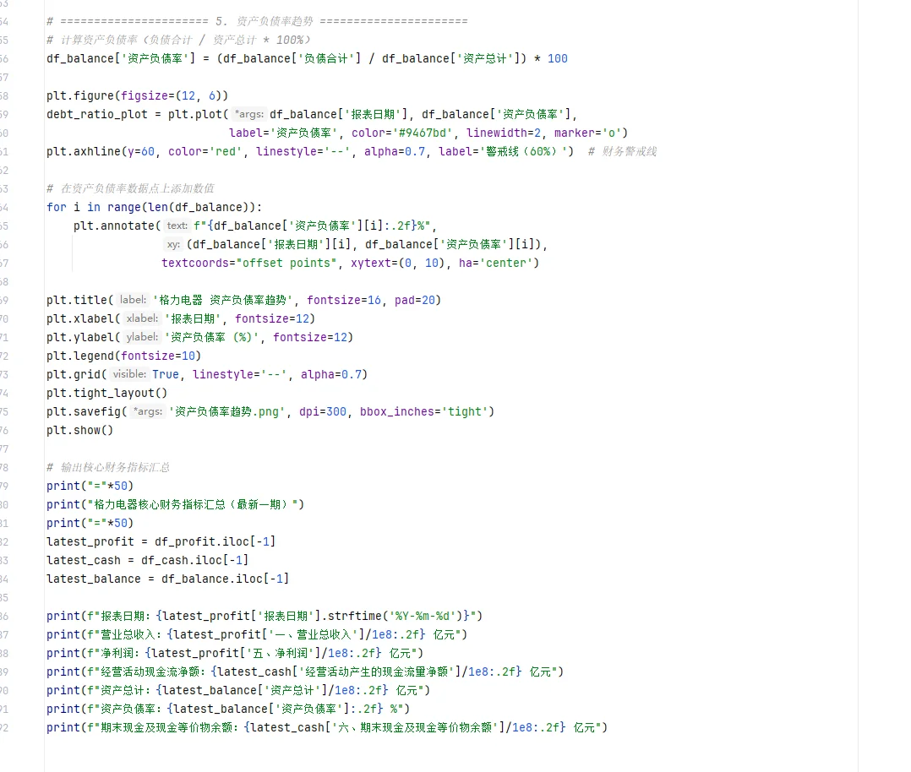Click the plt.title function name
The width and height of the screenshot is (911, 772).
[x=77, y=301]
